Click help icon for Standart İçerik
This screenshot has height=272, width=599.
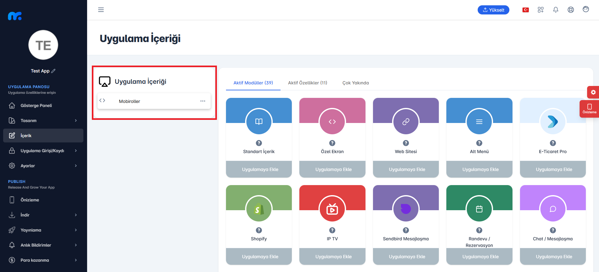(x=259, y=143)
